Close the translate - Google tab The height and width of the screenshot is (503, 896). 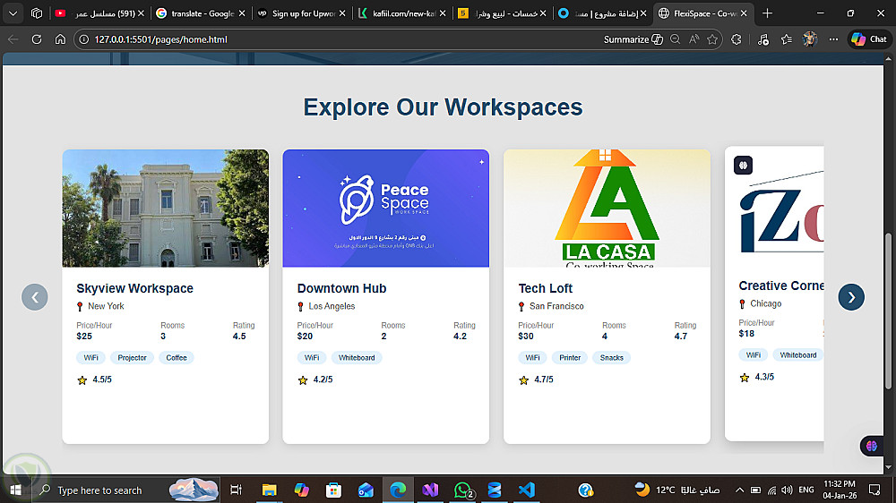pyautogui.click(x=242, y=13)
